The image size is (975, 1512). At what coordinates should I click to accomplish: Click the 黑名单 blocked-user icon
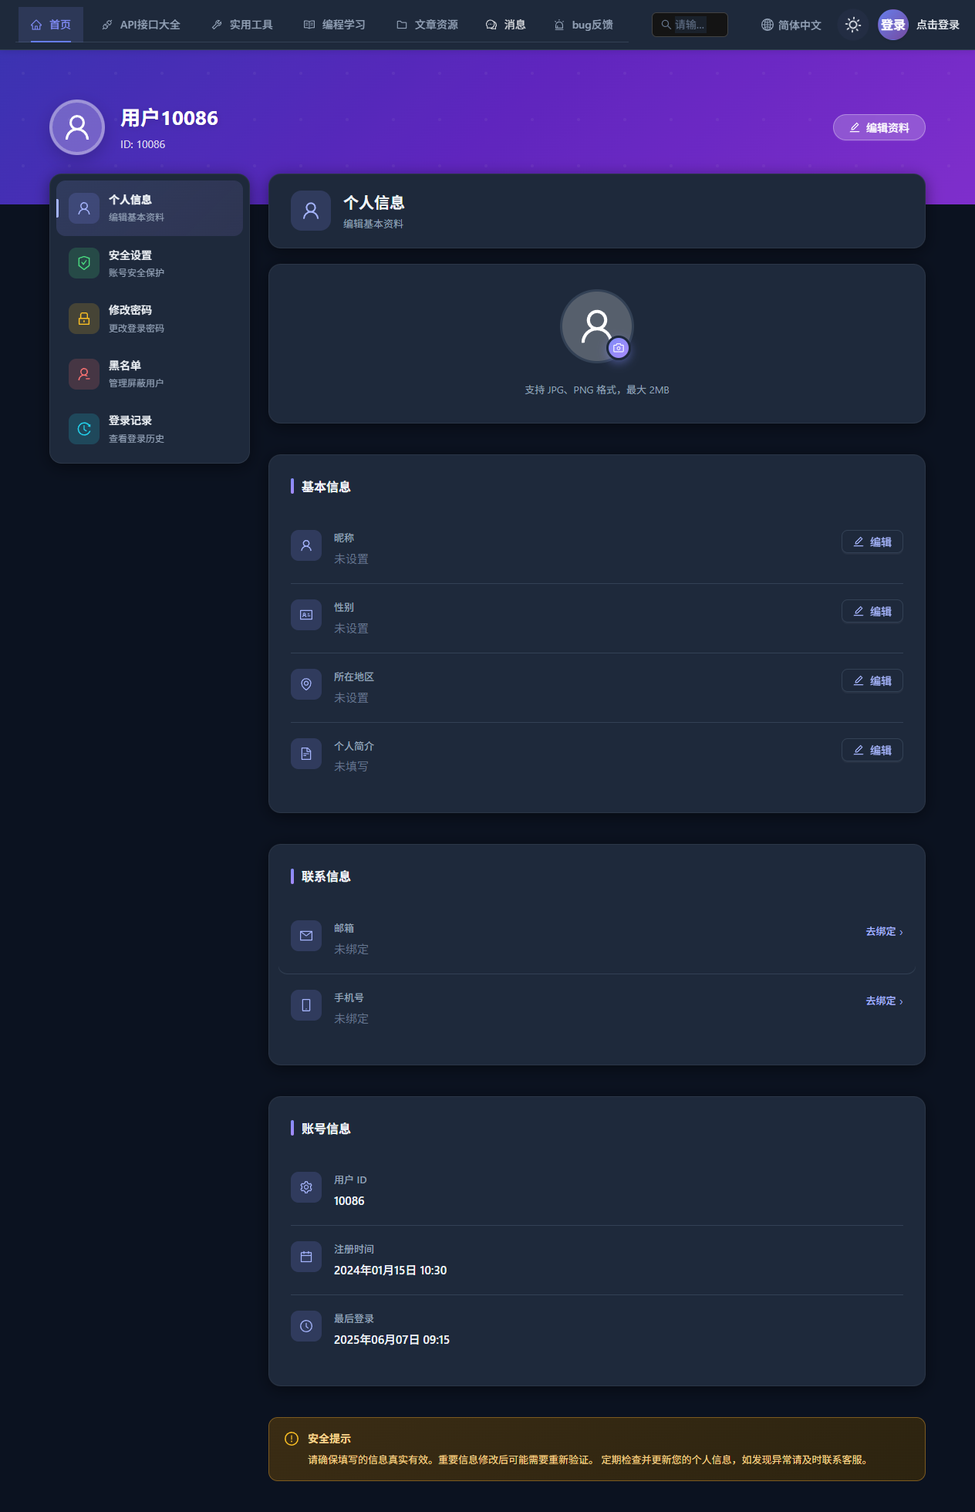point(84,374)
